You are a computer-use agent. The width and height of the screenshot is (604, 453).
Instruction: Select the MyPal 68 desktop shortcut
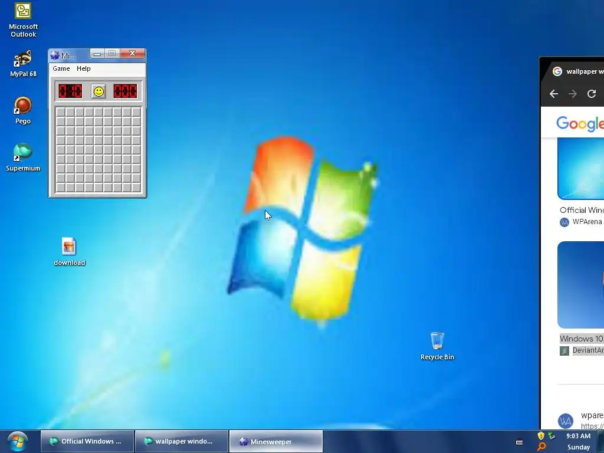coord(23,64)
